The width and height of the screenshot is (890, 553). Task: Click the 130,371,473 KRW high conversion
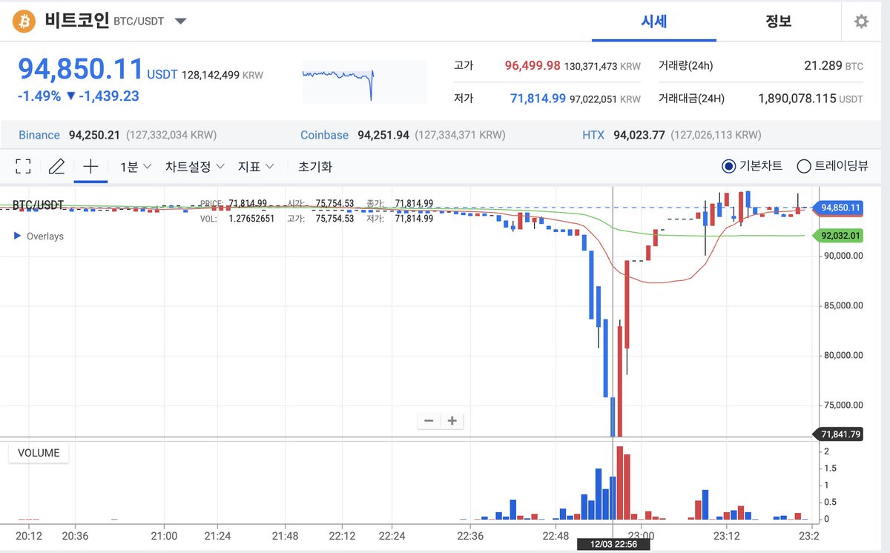click(602, 67)
